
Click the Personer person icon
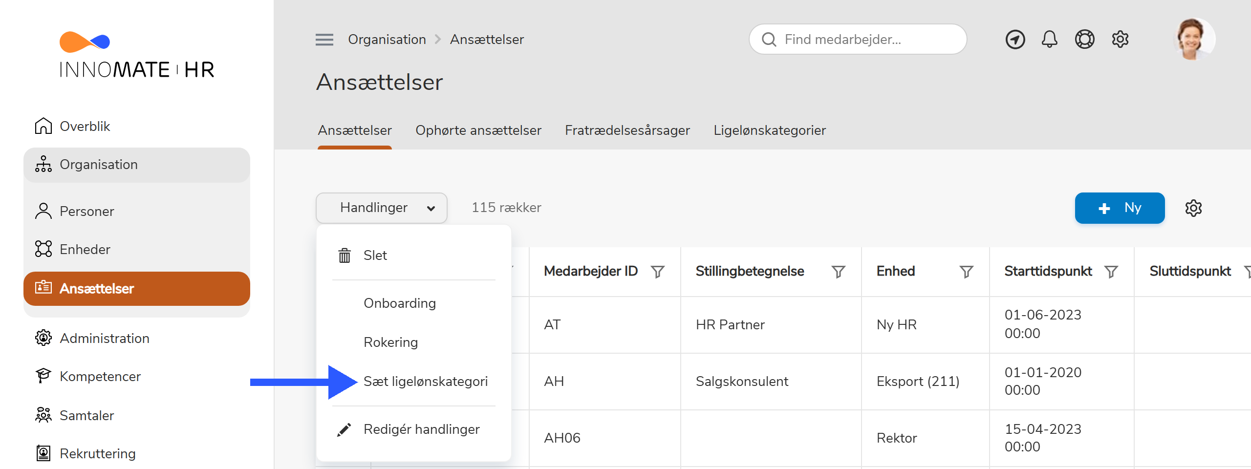43,211
